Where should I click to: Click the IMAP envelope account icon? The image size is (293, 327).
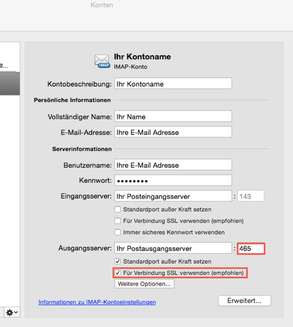102,61
